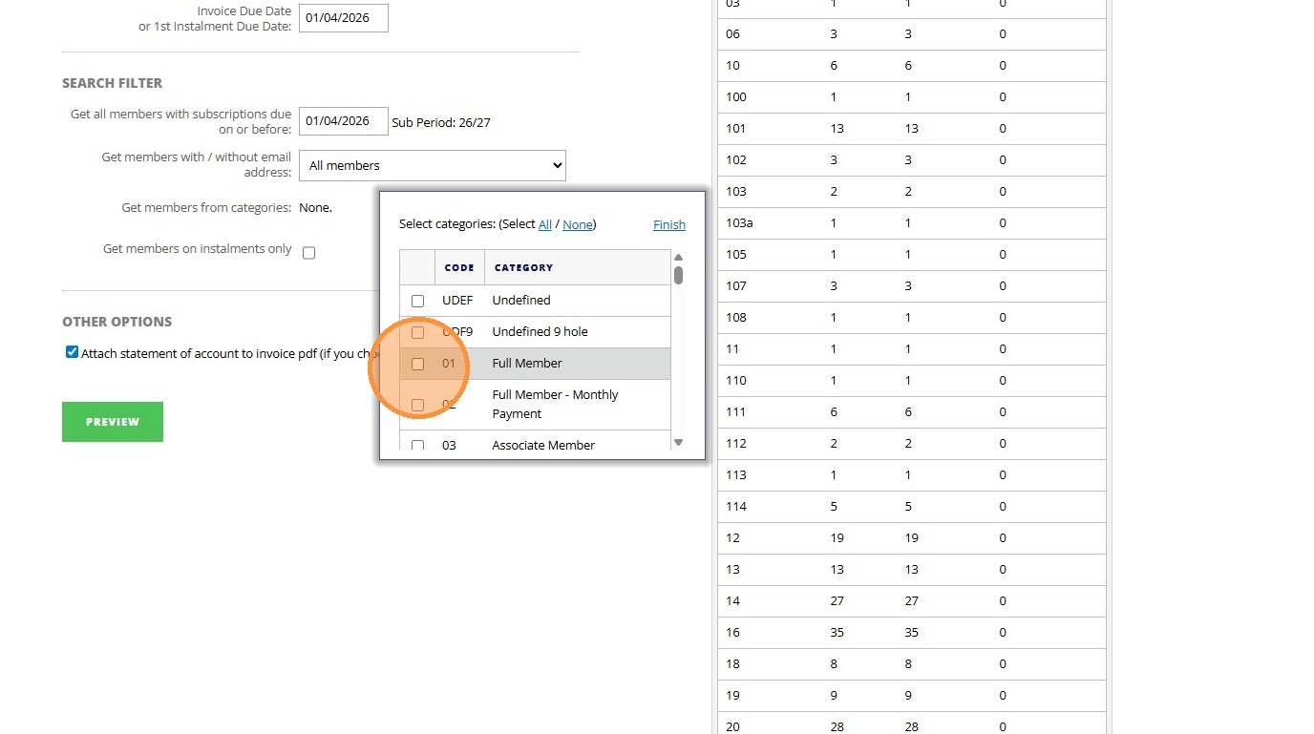Click the category list scroll up arrow
The image size is (1314, 734).
(x=679, y=257)
